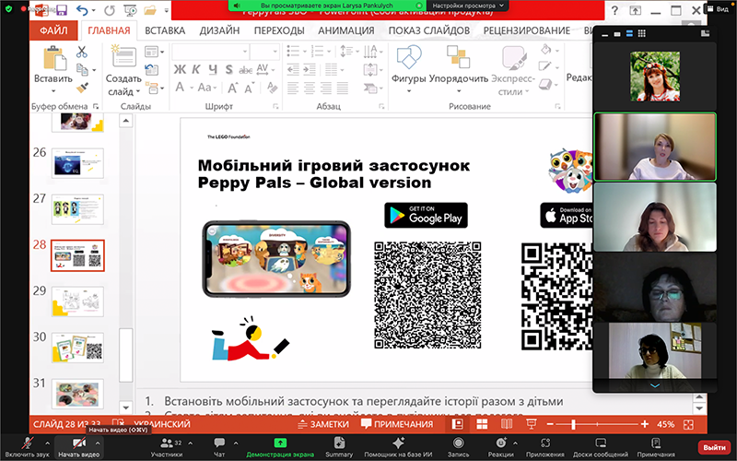This screenshot has height=461, width=737.
Task: Open the Приложения apps panel
Action: pyautogui.click(x=545, y=447)
